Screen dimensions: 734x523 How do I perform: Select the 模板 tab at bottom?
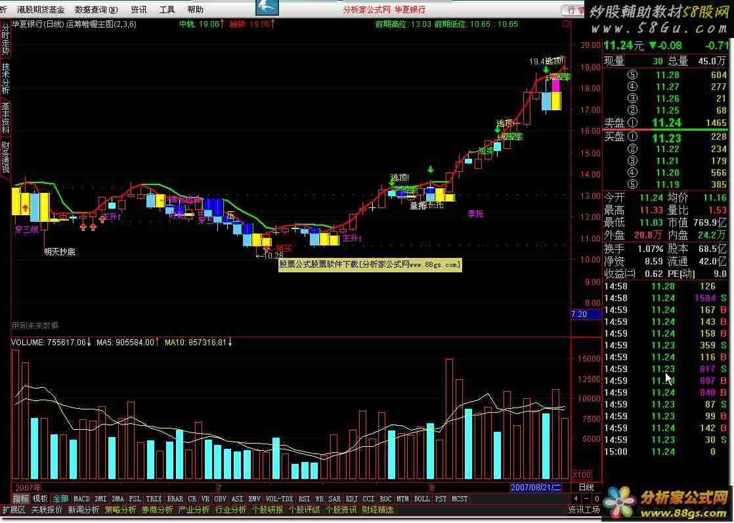tap(40, 499)
